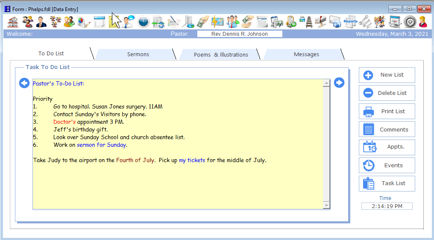This screenshot has height=240, width=434.
Task: Open the pie chart with pencil icon
Action: pyautogui.click(x=84, y=22)
